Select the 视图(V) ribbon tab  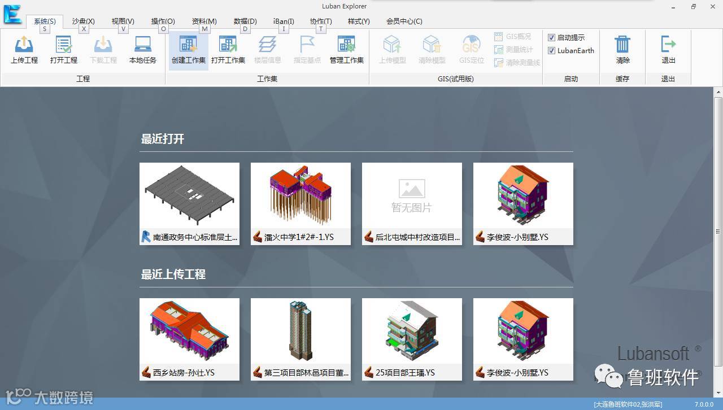tap(123, 21)
